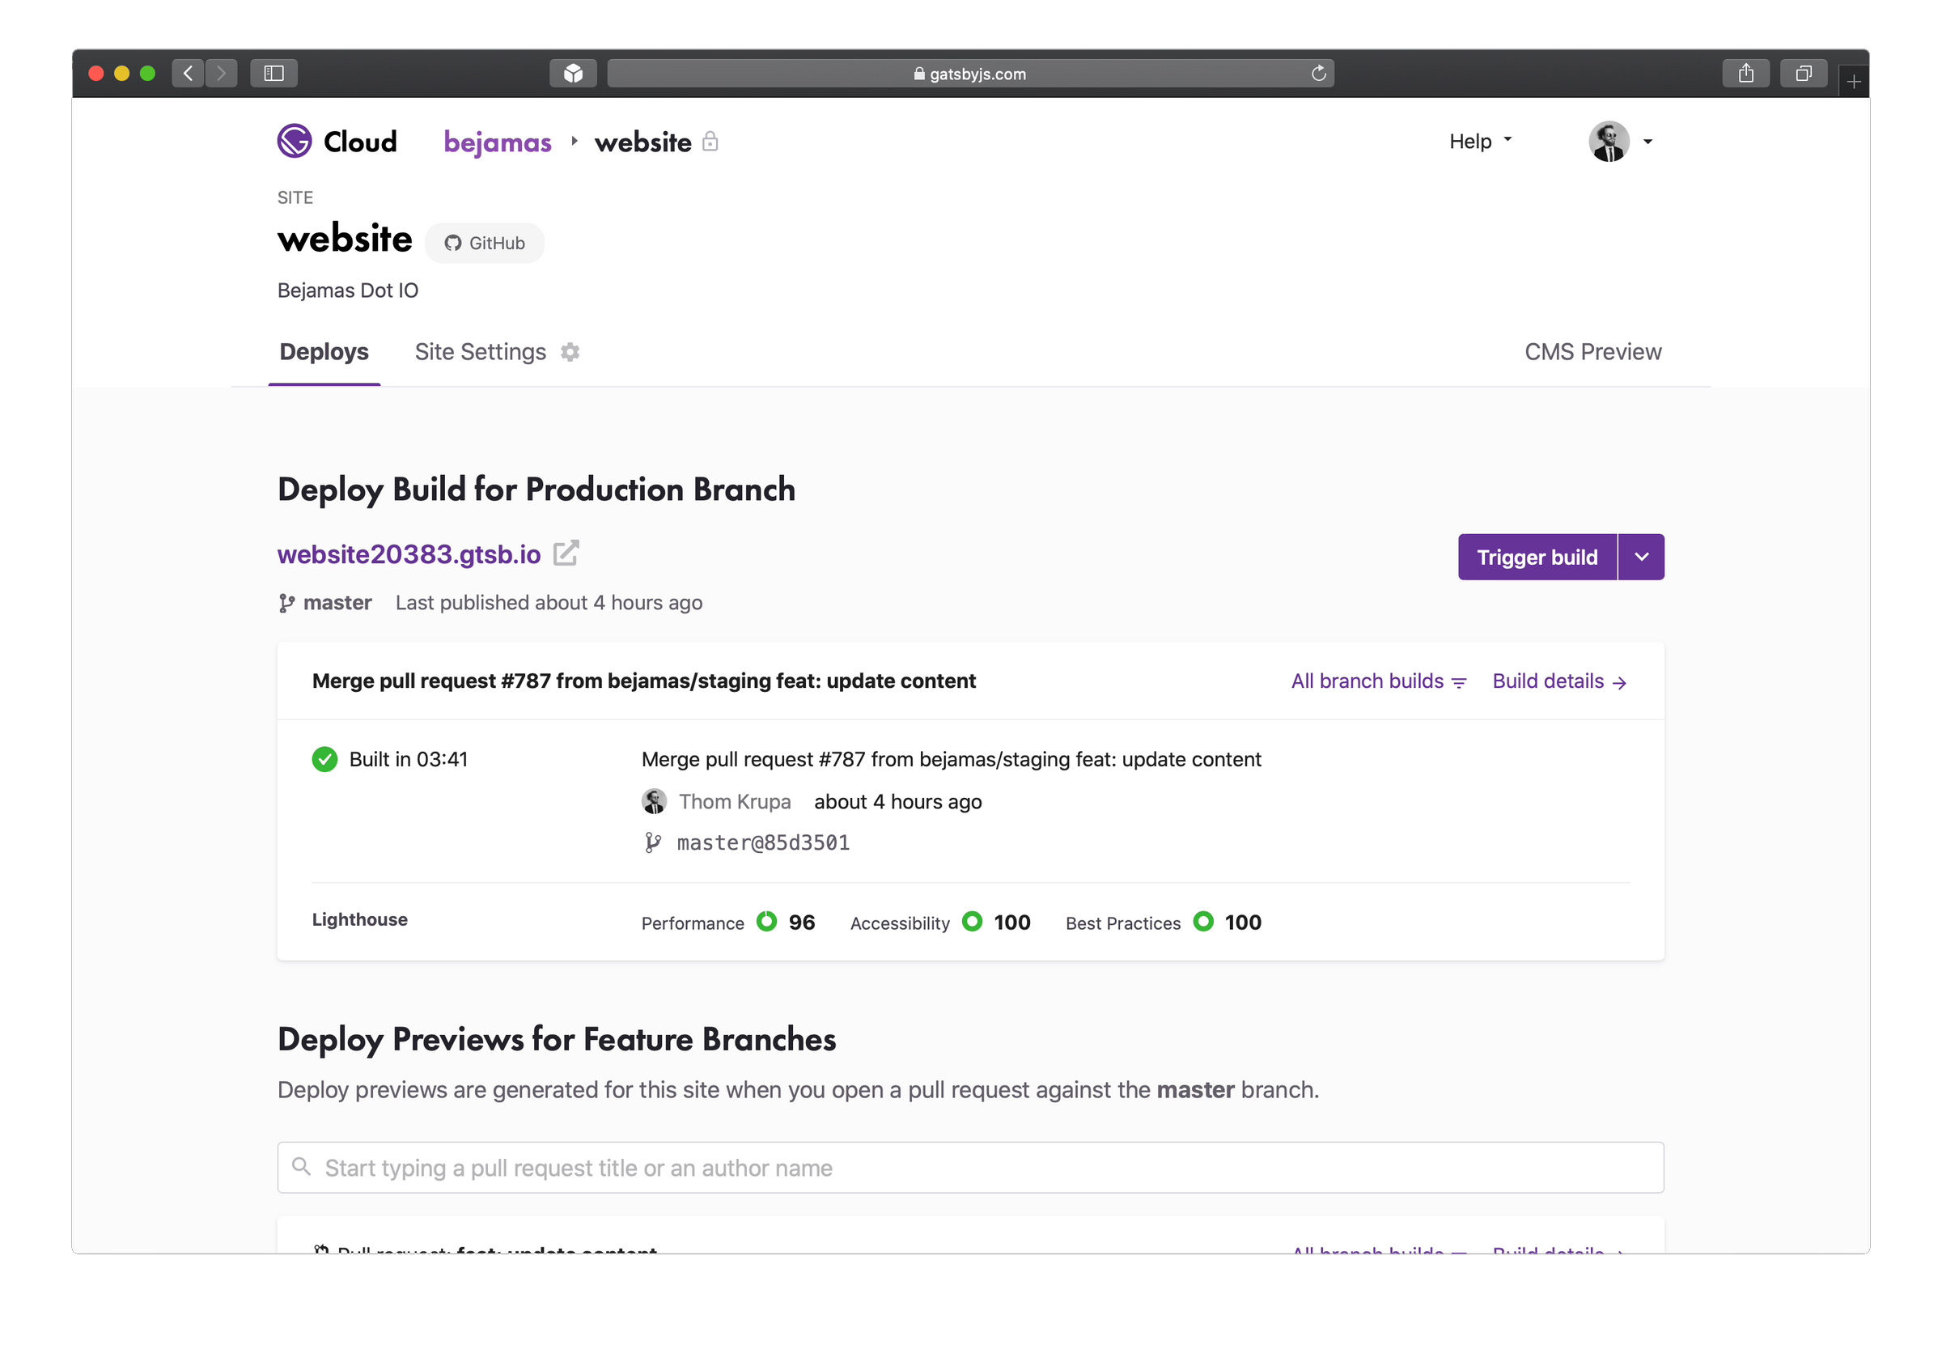Click the Site Settings gear icon
The width and height of the screenshot is (1942, 1349).
click(x=570, y=352)
